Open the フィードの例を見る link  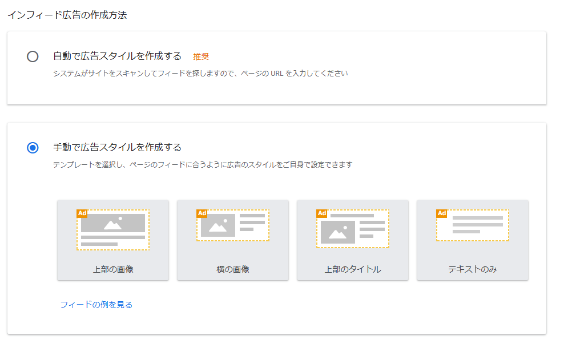click(96, 305)
